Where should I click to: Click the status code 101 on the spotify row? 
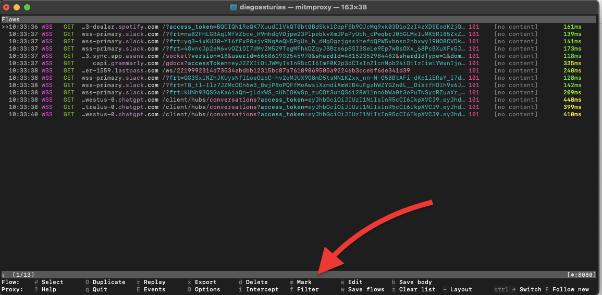474,27
